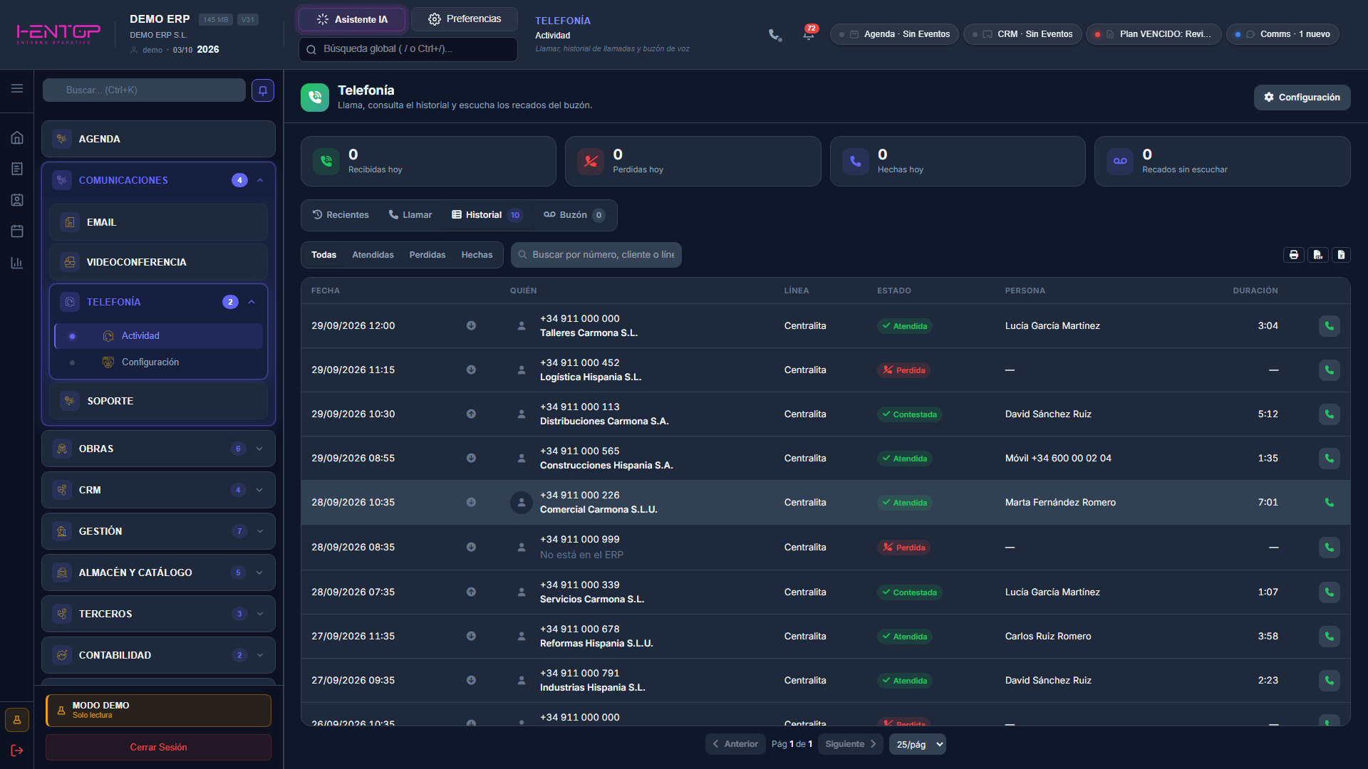Click the print icon above the table
Viewport: 1368px width, 769px height.
point(1294,255)
